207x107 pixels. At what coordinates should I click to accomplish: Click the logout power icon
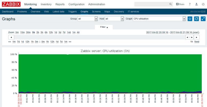(x=203, y=4)
